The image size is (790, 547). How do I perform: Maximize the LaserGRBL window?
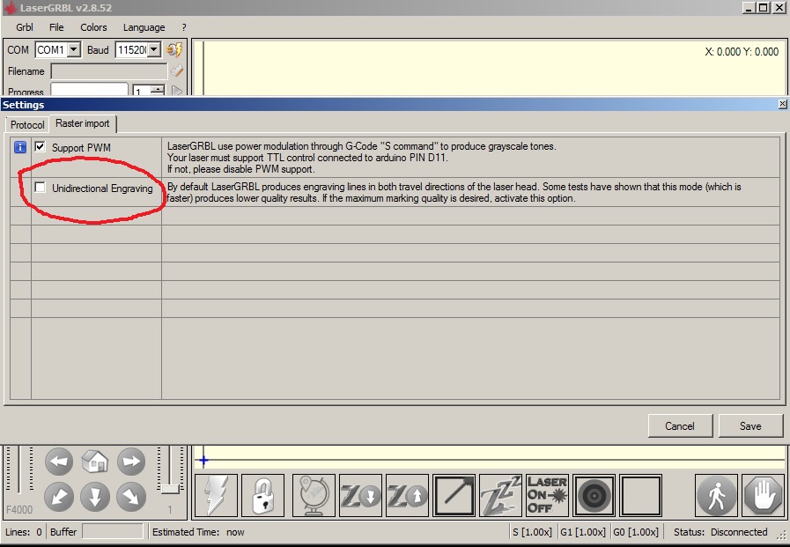764,8
